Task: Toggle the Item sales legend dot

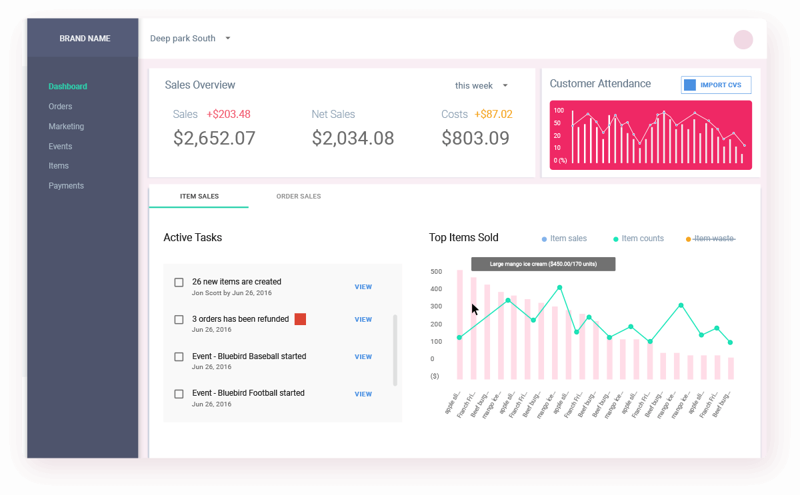Action: pyautogui.click(x=545, y=239)
